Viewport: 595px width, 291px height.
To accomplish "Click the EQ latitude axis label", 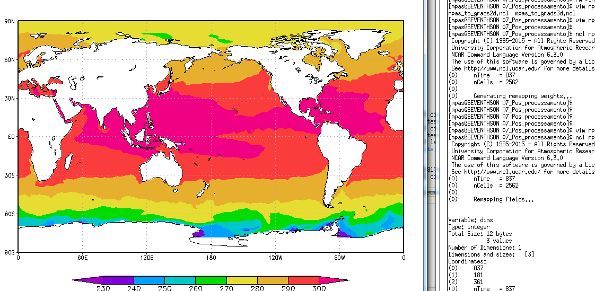I will (9, 137).
